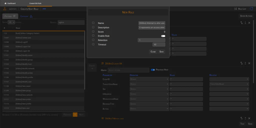Save the New Rule dialog
Viewport: 256px width, 128px height.
(x=161, y=52)
